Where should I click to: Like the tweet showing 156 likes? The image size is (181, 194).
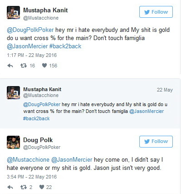[x=44, y=66]
